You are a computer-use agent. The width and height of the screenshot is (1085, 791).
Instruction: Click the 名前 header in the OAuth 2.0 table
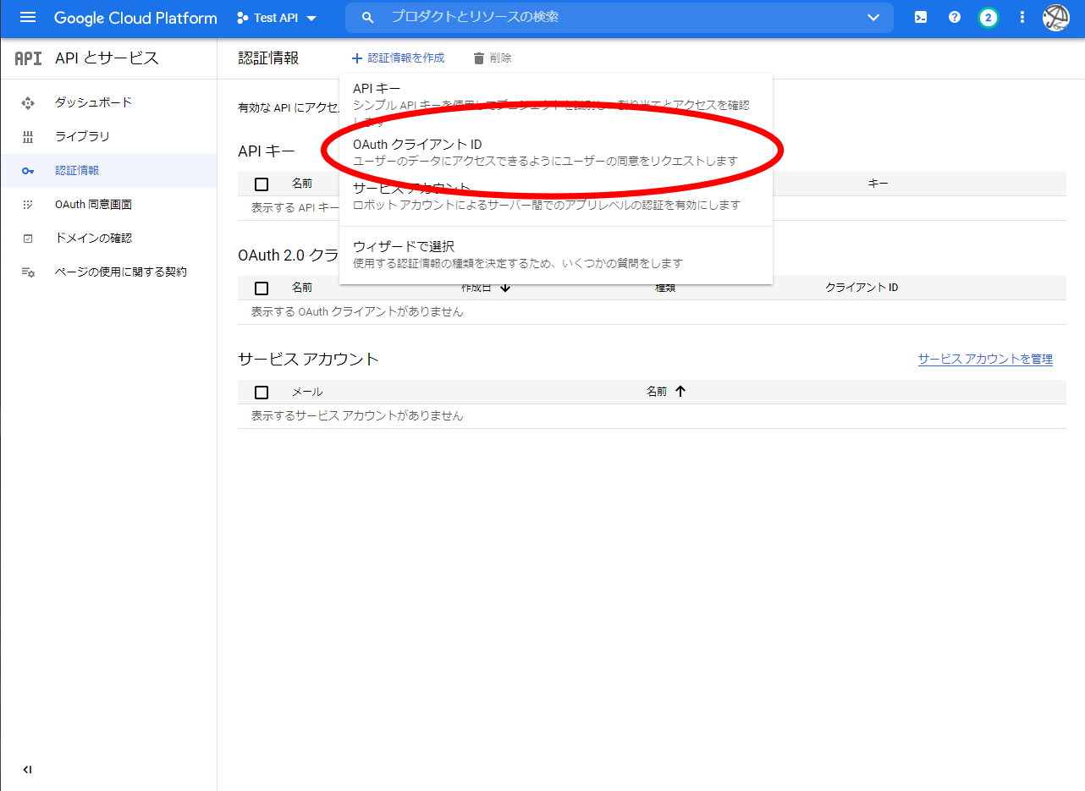click(x=302, y=288)
